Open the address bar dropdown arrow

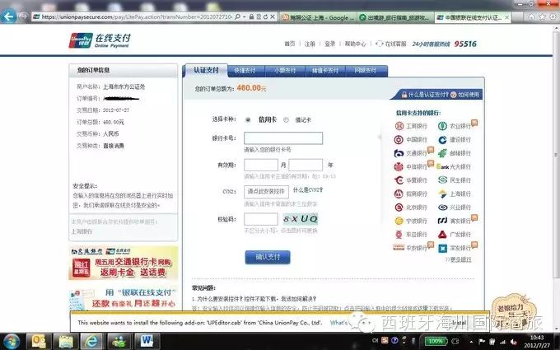[x=244, y=16]
